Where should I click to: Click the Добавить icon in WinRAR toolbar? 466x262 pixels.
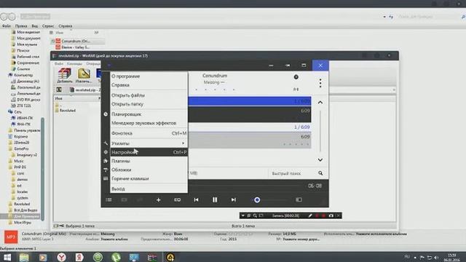[65, 76]
